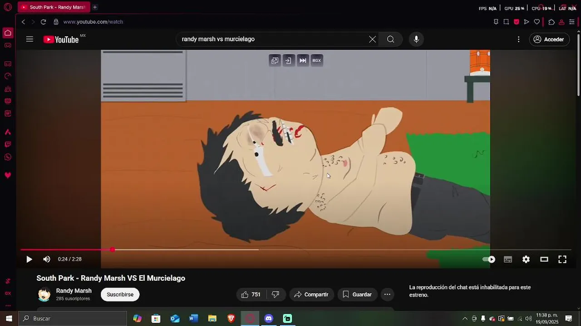Open Easy Setup sliders icon
This screenshot has width=581, height=326.
pyautogui.click(x=572, y=22)
